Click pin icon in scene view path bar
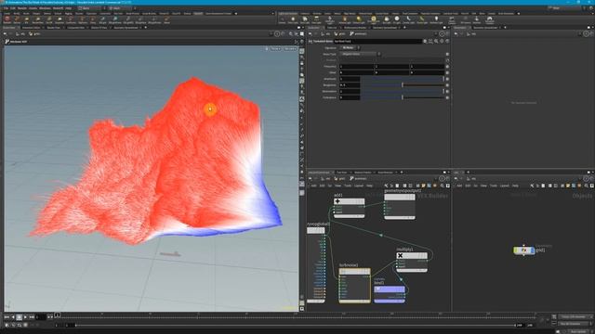The height and width of the screenshot is (334, 595). pyautogui.click(x=277, y=33)
